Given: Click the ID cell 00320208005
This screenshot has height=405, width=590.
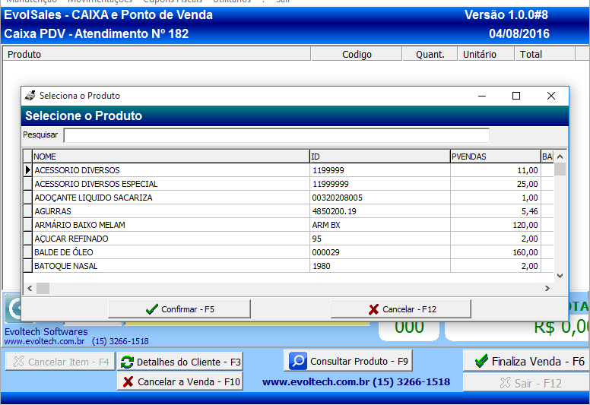Looking at the screenshot, I should pos(379,198).
